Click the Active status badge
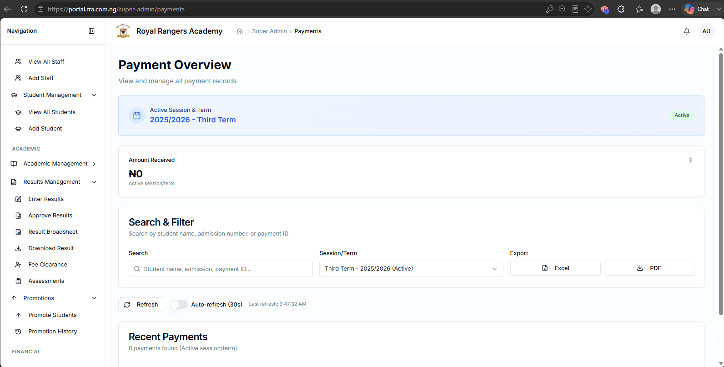 (682, 116)
